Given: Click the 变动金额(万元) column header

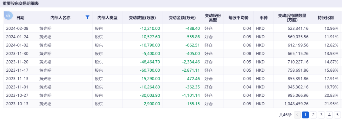Looking at the screenshot, I should [182, 18].
